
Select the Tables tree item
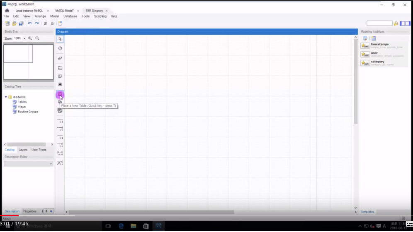[x=22, y=102]
